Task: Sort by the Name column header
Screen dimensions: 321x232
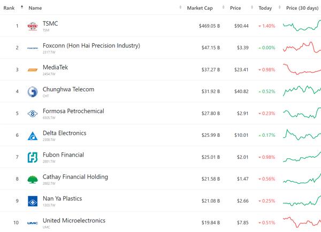Action: point(35,8)
